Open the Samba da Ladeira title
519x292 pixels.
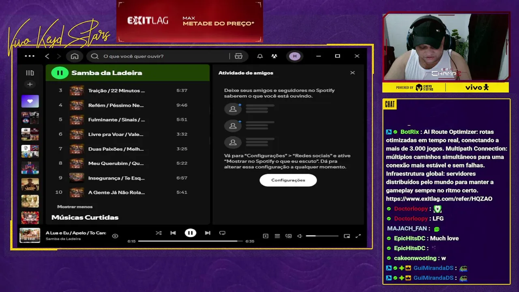click(x=107, y=73)
